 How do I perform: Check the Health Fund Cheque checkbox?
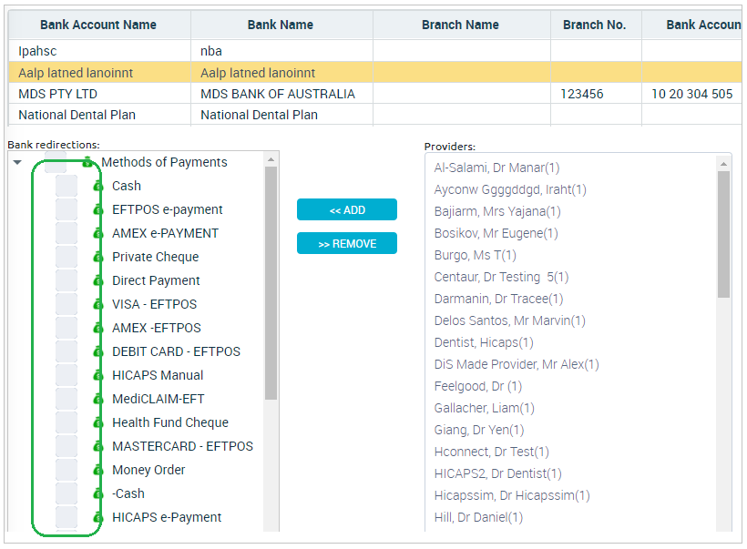tap(67, 422)
